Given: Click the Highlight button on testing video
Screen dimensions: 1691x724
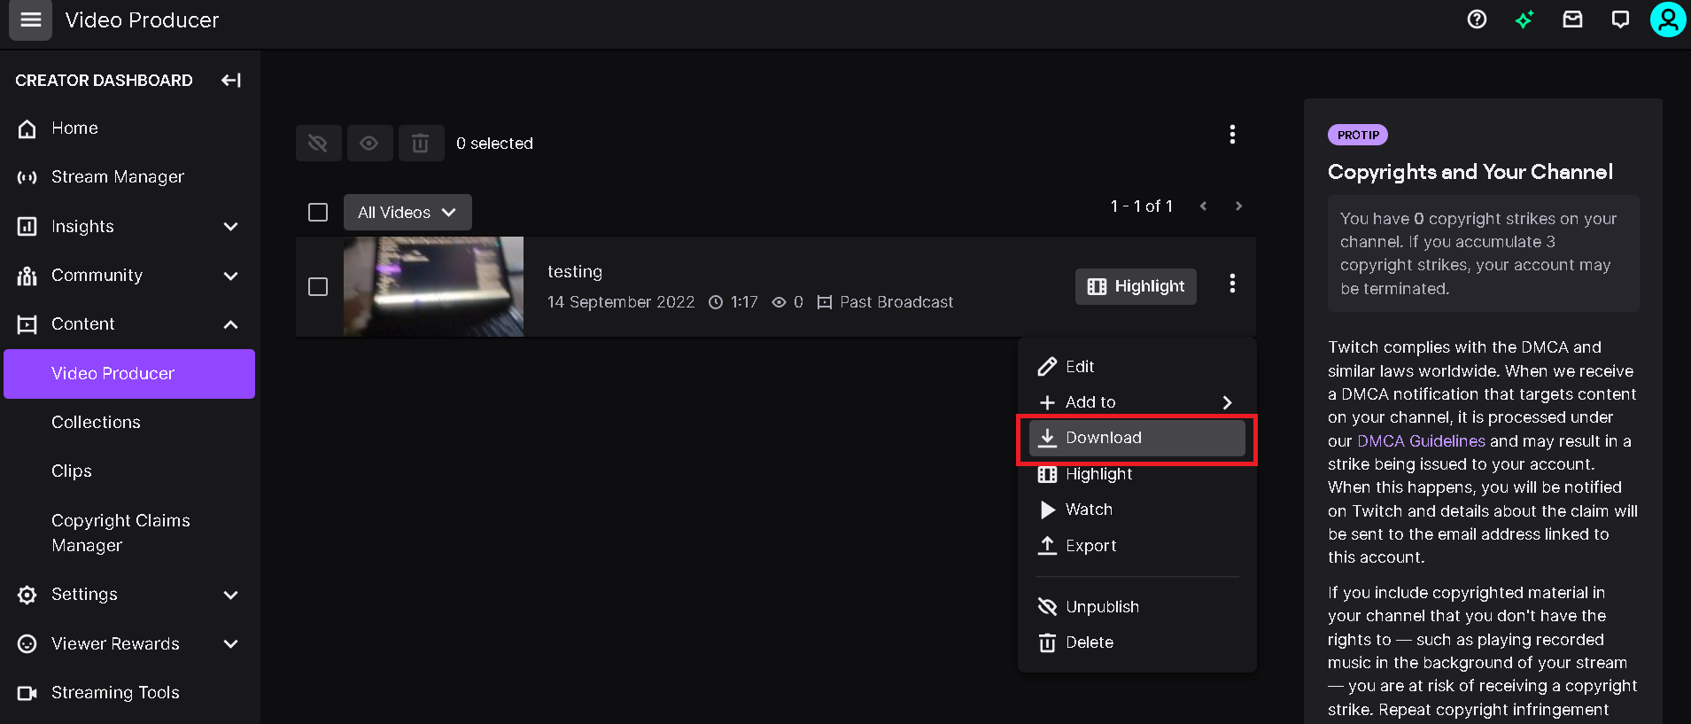Looking at the screenshot, I should (x=1136, y=286).
